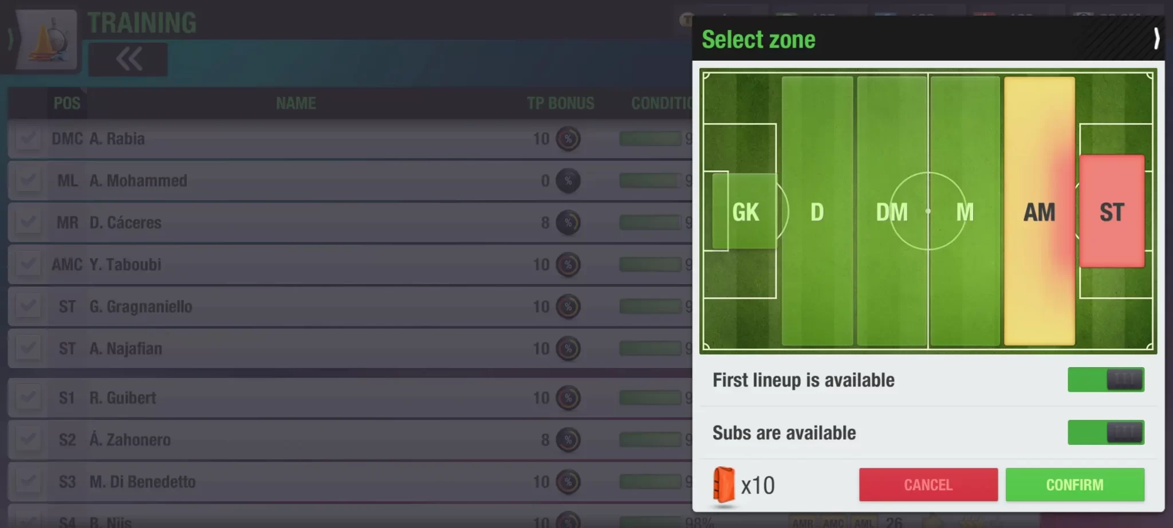
Task: Toggle the checkbox next to G. Gragnaniello
Action: (x=27, y=306)
